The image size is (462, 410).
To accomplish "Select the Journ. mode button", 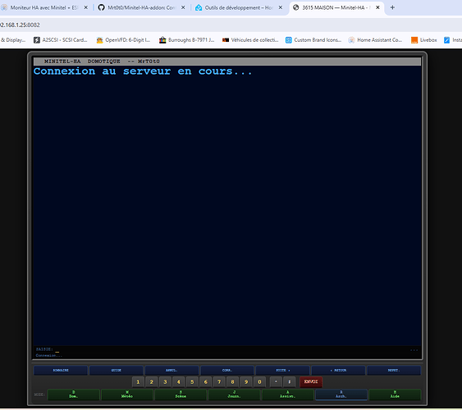I will click(234, 394).
